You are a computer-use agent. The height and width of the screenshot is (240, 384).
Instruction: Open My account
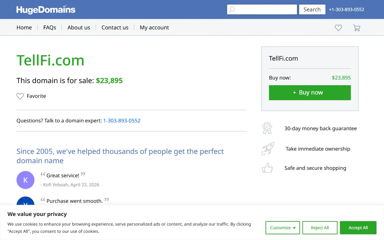point(154,27)
